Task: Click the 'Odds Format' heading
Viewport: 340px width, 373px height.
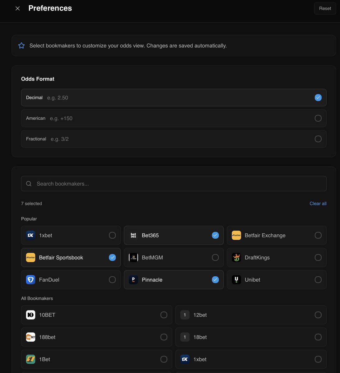Action: [x=38, y=79]
